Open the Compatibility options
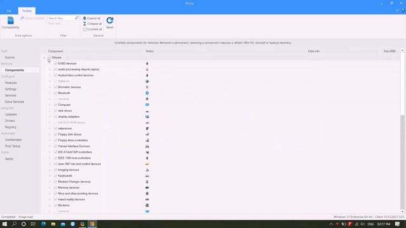The image size is (406, 228). pos(11,23)
